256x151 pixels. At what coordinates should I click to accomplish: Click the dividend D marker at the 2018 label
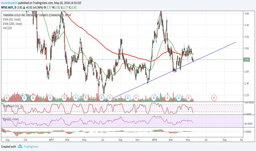(x=154, y=98)
